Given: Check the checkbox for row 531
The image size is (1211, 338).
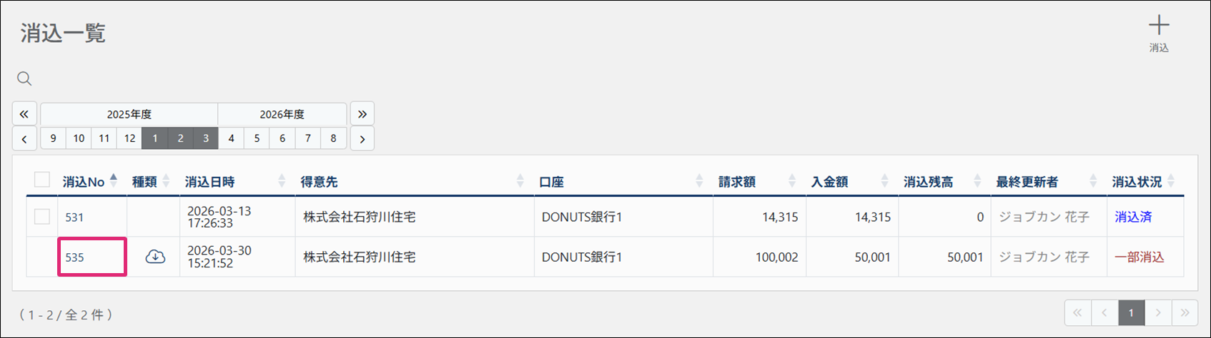Looking at the screenshot, I should [42, 217].
